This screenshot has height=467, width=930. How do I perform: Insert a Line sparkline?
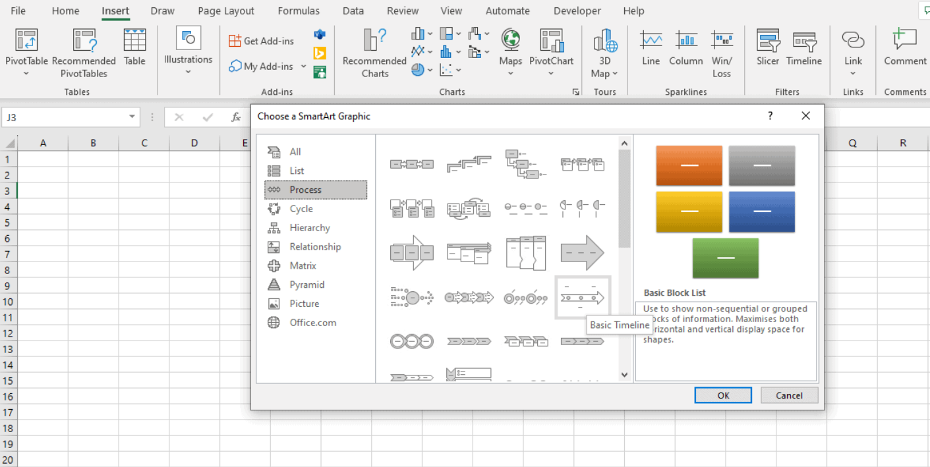[650, 49]
